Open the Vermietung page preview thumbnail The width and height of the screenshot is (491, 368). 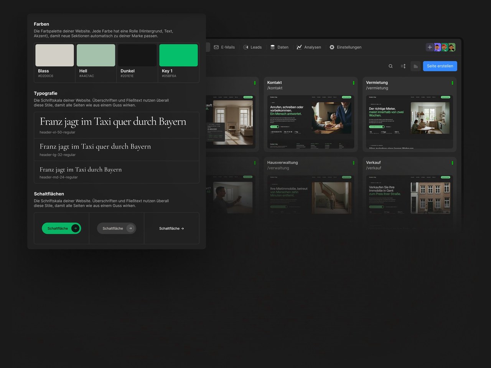pos(409,122)
